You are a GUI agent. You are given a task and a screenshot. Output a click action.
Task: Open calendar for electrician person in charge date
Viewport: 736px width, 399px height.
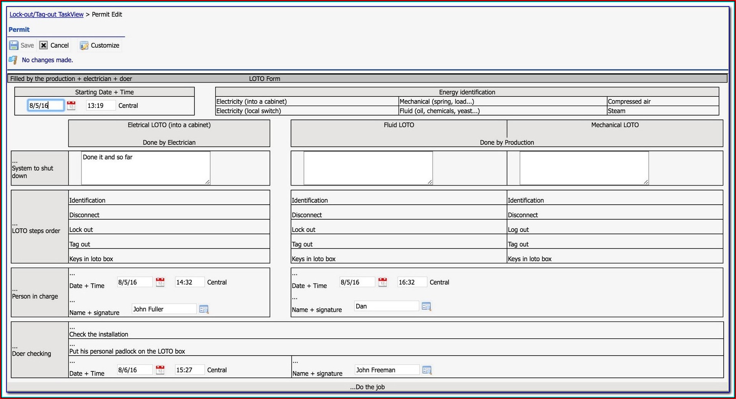(x=160, y=282)
